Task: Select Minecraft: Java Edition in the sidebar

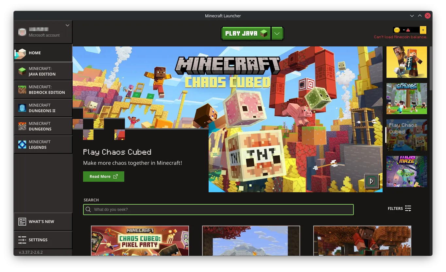Action: [x=43, y=71]
